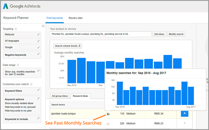Edit Keyword options pencil icon
Screen dimensions: 209x130
coord(38,98)
